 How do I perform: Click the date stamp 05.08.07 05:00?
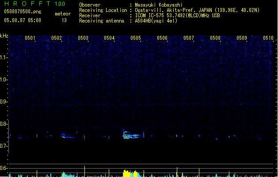point(23,20)
